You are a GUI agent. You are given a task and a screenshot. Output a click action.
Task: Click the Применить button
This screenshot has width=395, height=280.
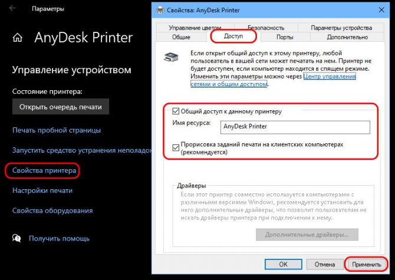click(366, 264)
